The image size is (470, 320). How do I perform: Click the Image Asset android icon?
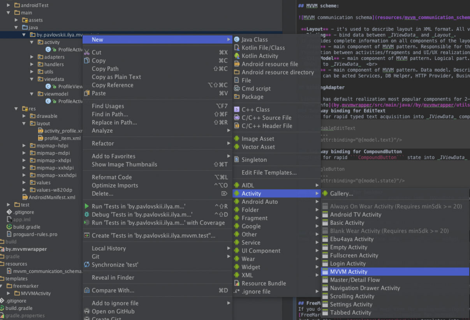pyautogui.click(x=236, y=138)
